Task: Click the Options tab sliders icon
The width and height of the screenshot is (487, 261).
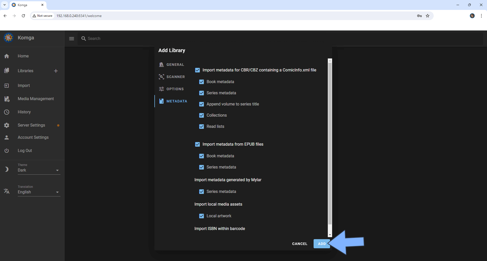Action: click(161, 89)
